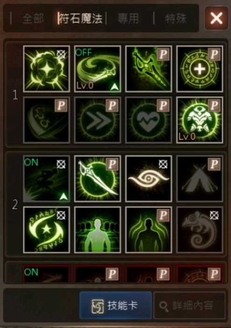Close the skill panel with X button
231x328 pixels.
pos(217,18)
